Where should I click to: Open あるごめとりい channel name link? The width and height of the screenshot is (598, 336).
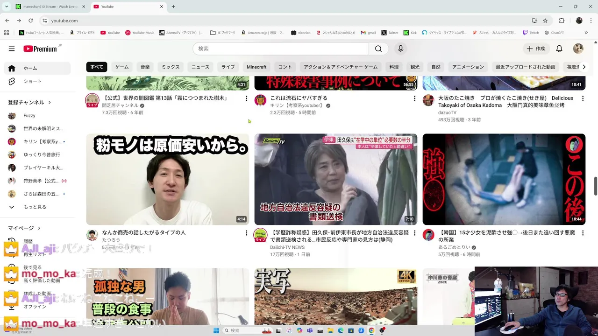click(x=454, y=247)
